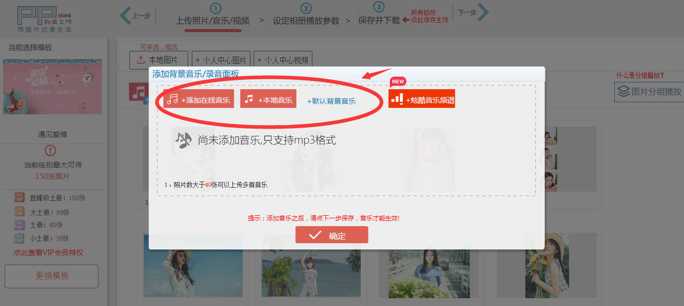This screenshot has width=684, height=306.
Task: Click the 小土豪 level icon
Action: tap(19, 239)
